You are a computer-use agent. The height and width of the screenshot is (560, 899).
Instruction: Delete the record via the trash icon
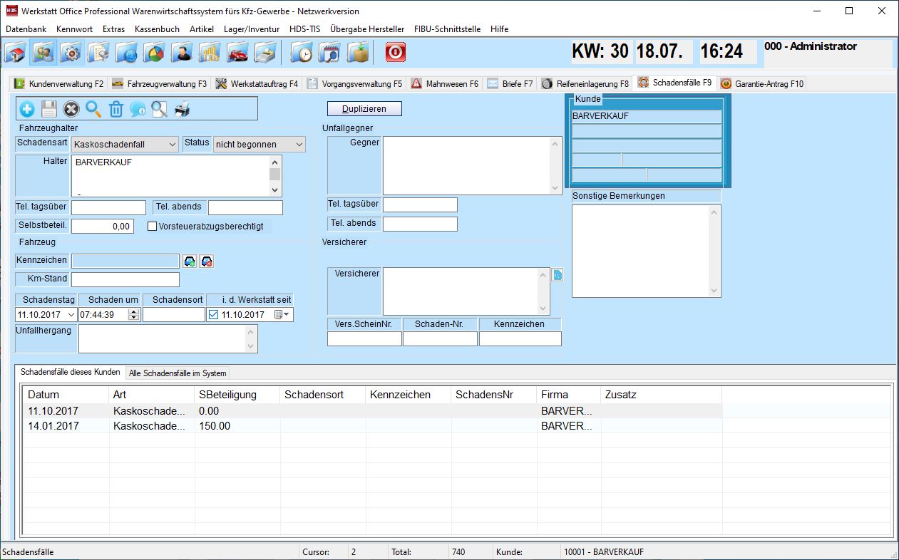coord(116,109)
